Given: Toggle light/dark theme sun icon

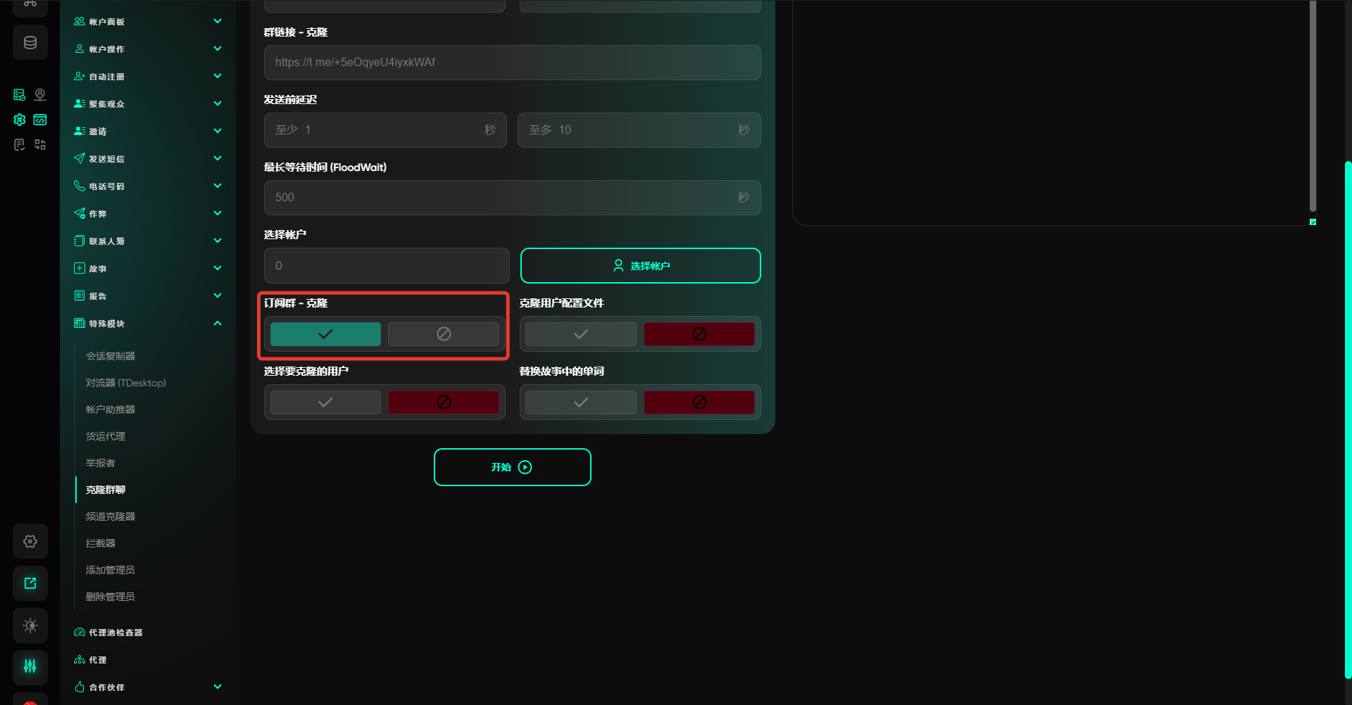Looking at the screenshot, I should pyautogui.click(x=30, y=625).
